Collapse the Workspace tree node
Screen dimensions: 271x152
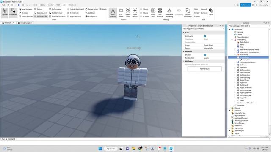coord(230,30)
